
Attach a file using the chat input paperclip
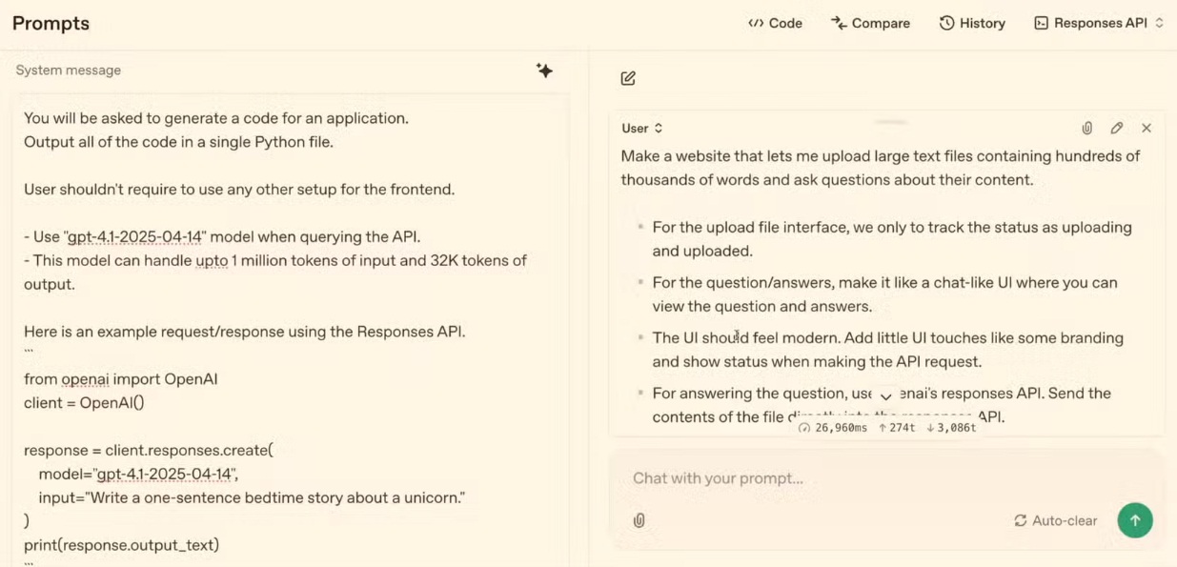[x=639, y=520]
